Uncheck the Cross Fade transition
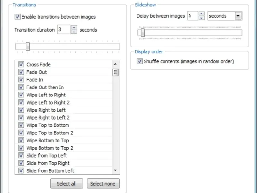This screenshot has height=193, width=257. click(x=21, y=64)
